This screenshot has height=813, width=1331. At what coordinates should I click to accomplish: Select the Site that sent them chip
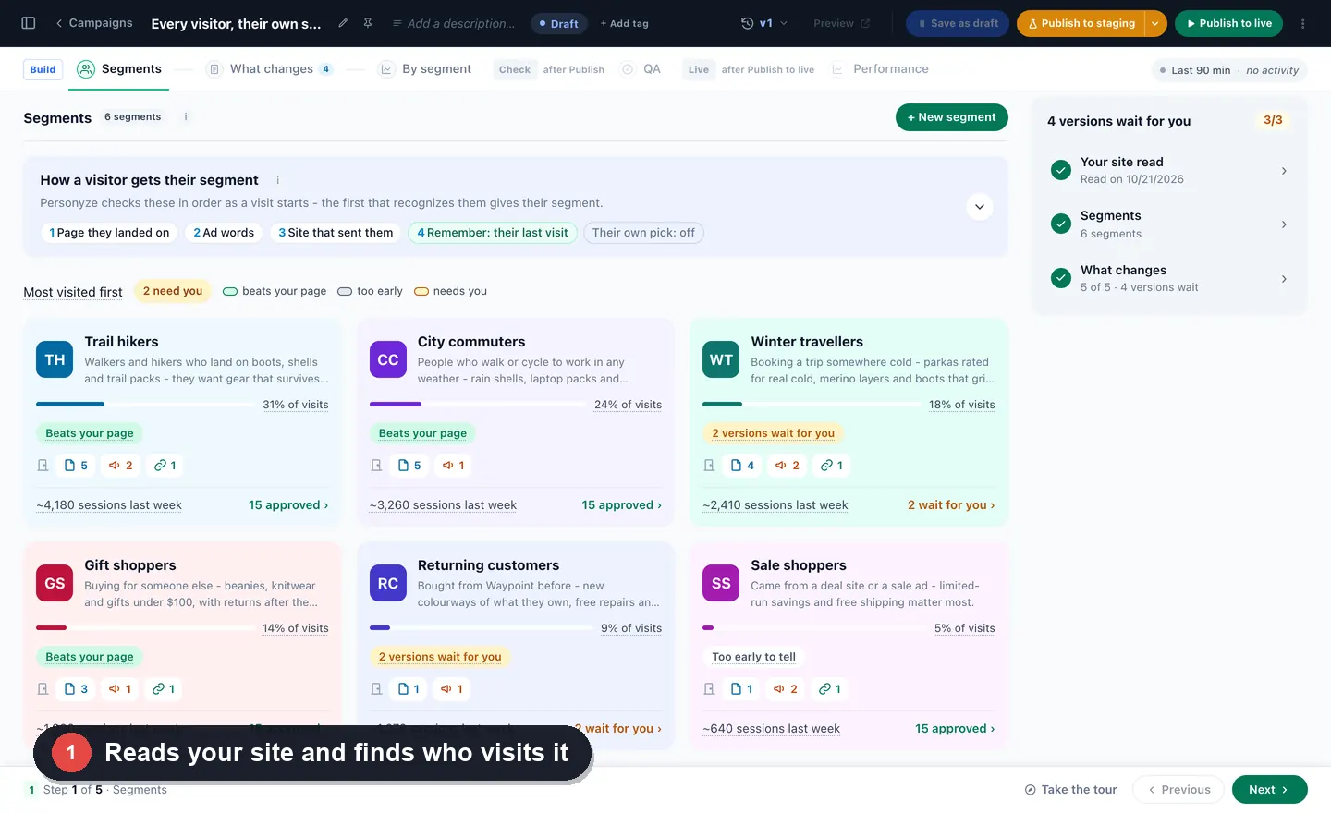pyautogui.click(x=336, y=233)
